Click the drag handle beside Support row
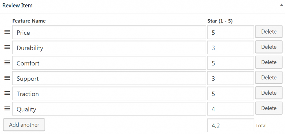The width and height of the screenshot is (285, 134). click(7, 78)
